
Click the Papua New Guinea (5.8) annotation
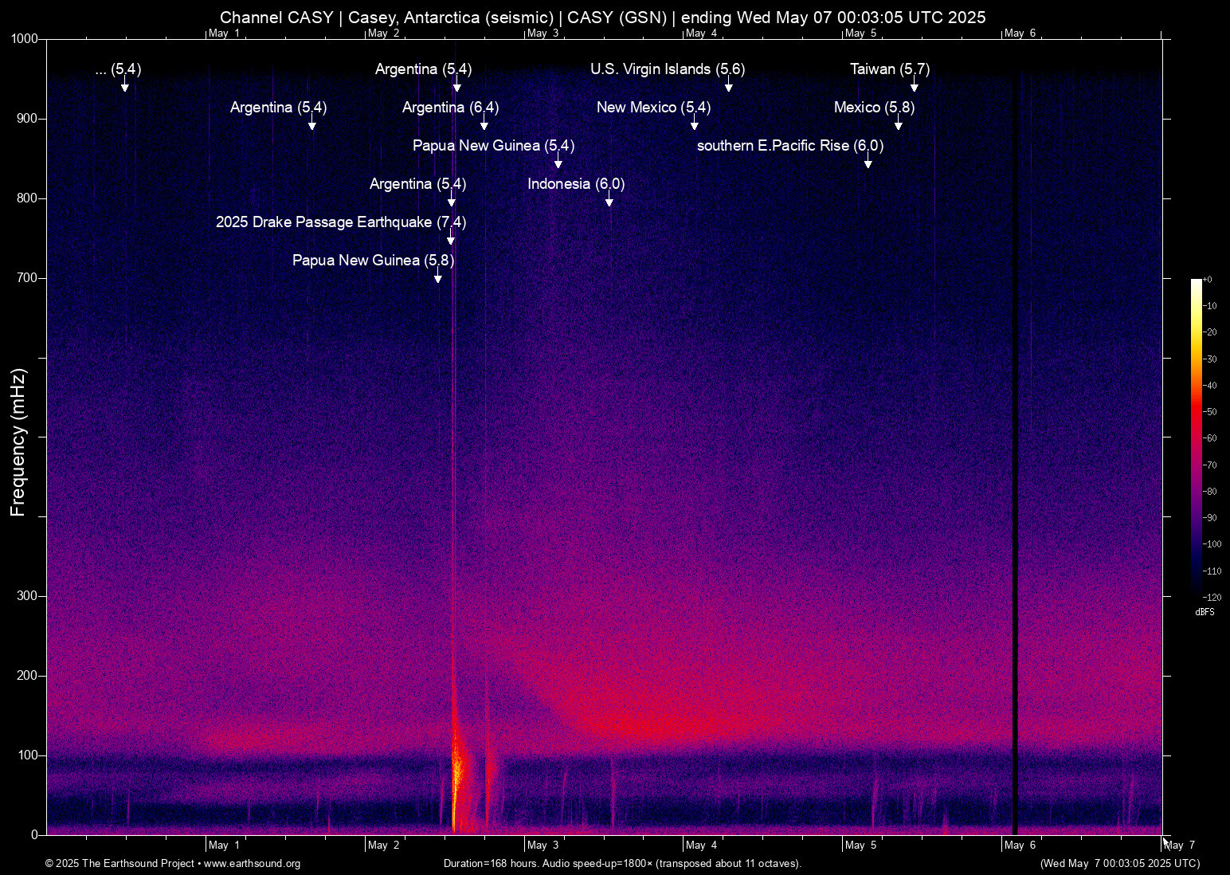click(x=372, y=260)
